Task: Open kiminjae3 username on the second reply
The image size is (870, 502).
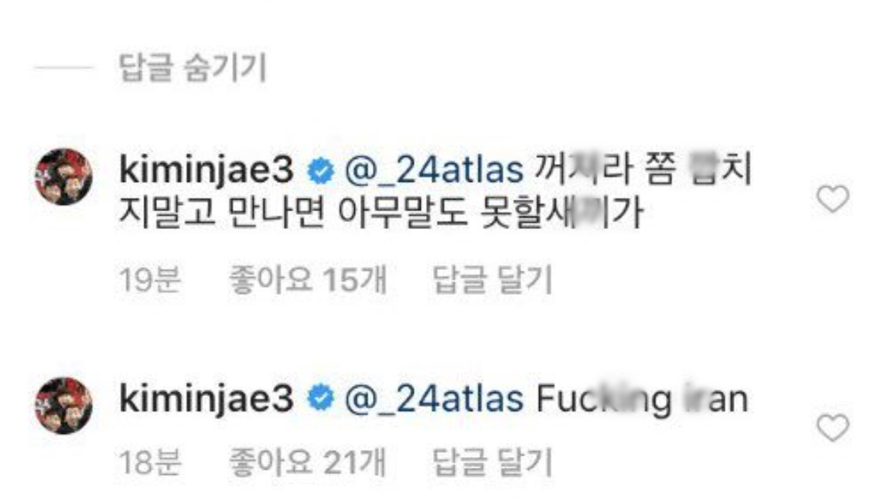Action: (x=207, y=399)
